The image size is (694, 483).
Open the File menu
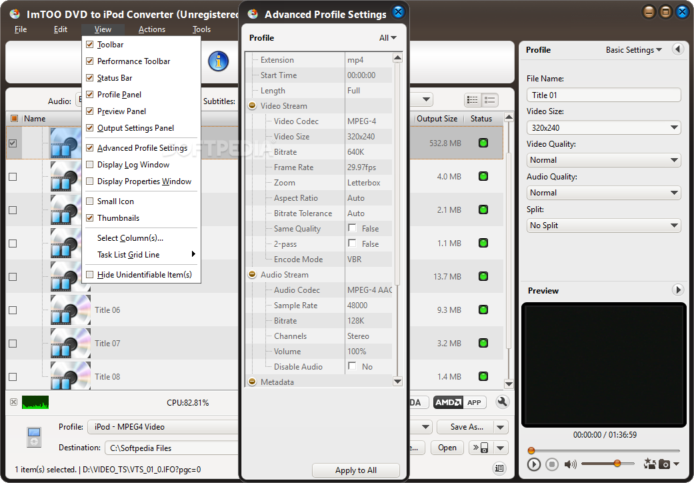pos(21,29)
